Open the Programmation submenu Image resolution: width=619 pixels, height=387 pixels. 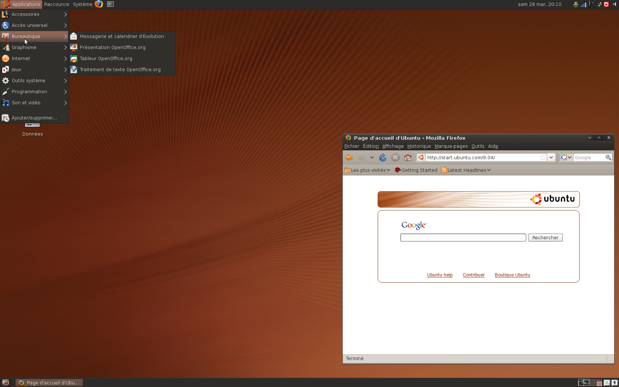click(34, 91)
